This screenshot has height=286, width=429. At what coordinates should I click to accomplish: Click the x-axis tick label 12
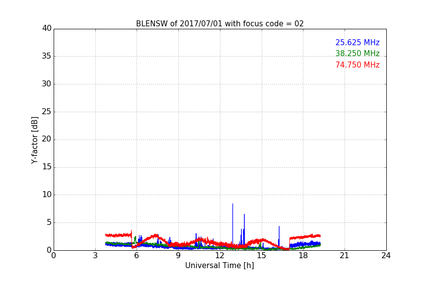[x=220, y=256]
